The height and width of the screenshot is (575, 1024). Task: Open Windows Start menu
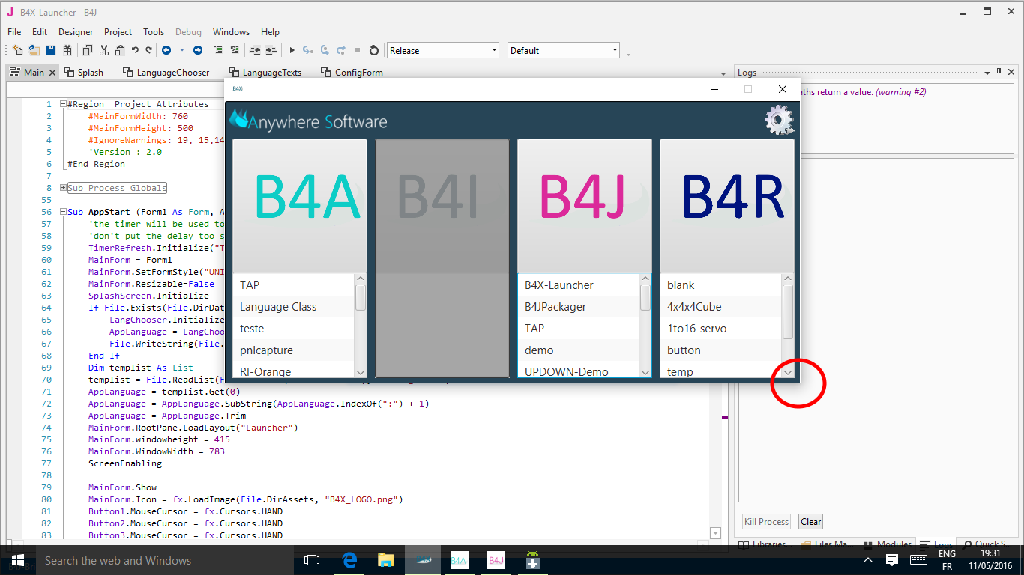click(18, 560)
